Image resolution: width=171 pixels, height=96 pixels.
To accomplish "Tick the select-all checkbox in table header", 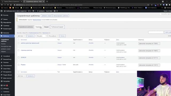I will 19,40.
